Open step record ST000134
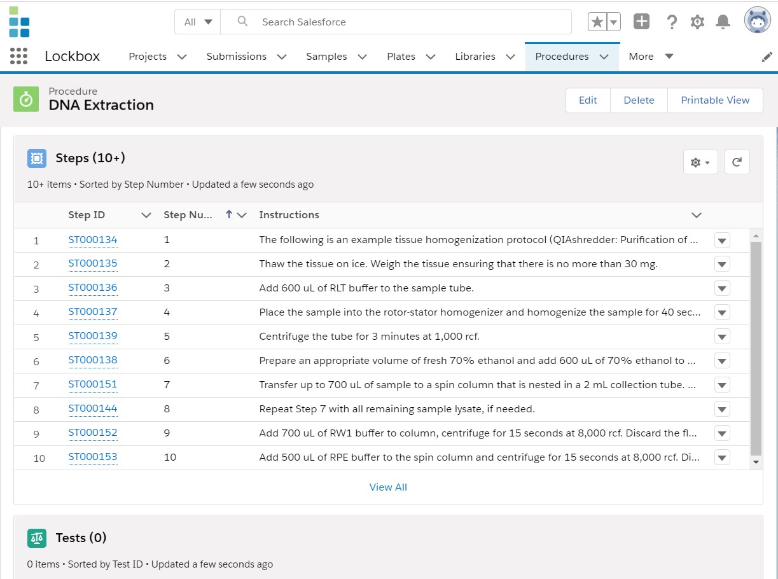 (x=93, y=240)
